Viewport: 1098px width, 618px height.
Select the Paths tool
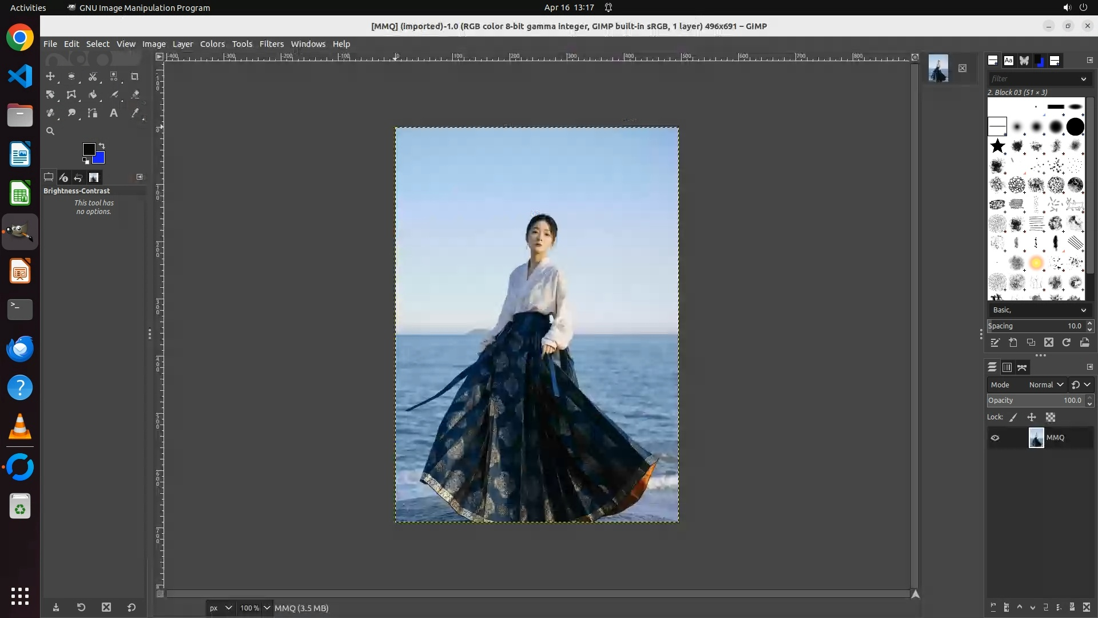click(93, 113)
